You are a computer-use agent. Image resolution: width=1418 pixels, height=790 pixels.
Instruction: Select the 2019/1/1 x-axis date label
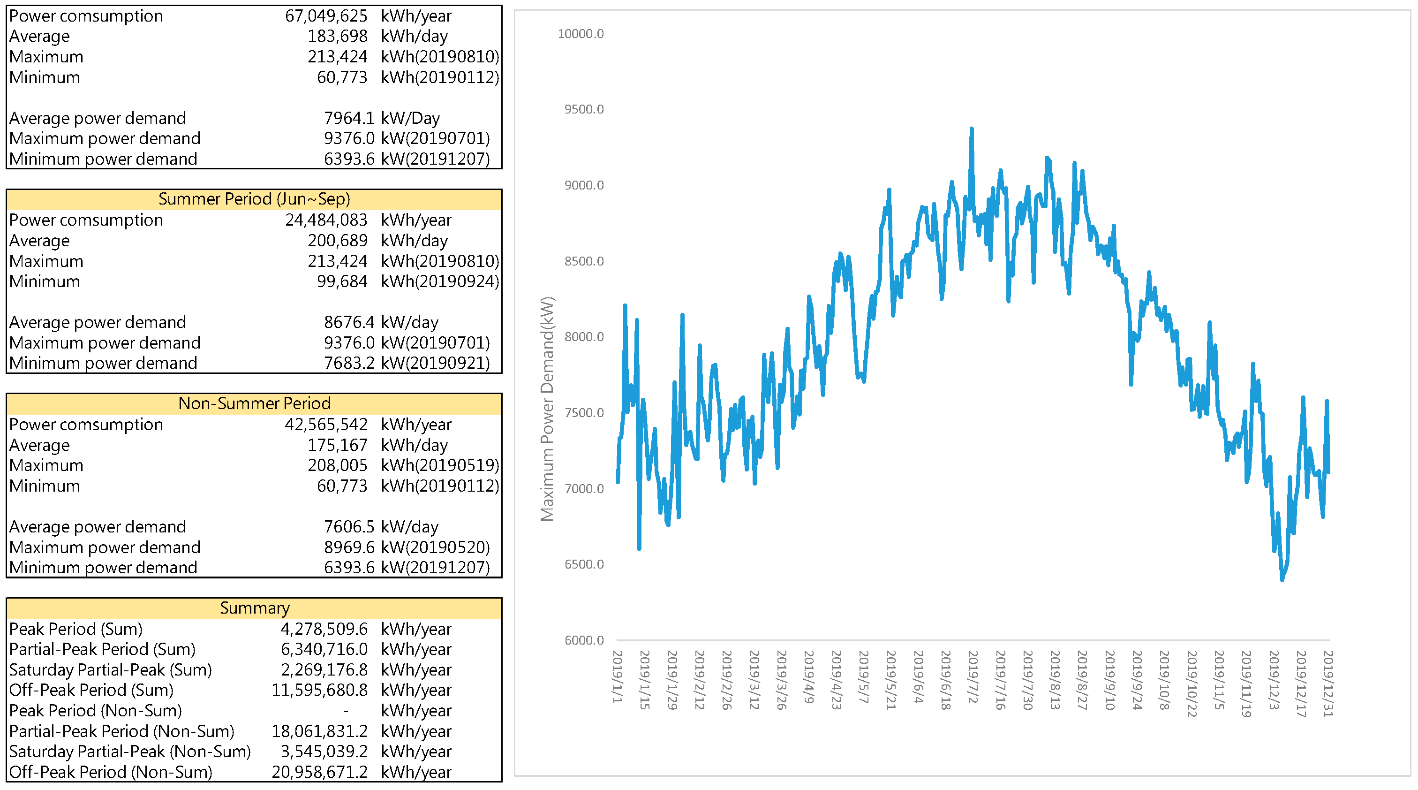[x=618, y=676]
